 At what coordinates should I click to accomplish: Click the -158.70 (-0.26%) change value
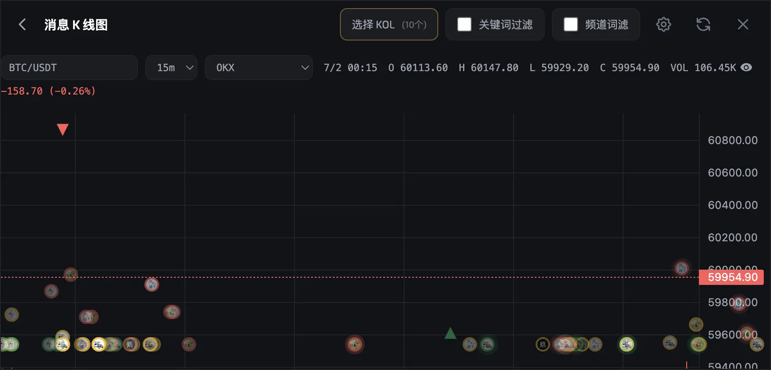(x=48, y=91)
